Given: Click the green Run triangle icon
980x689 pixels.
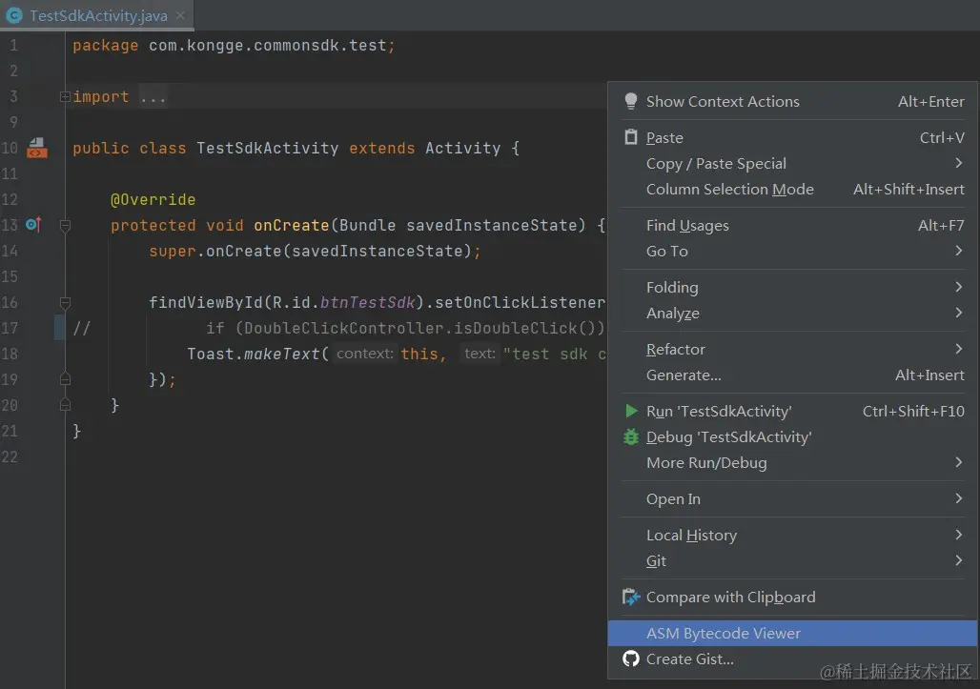Looking at the screenshot, I should point(631,411).
